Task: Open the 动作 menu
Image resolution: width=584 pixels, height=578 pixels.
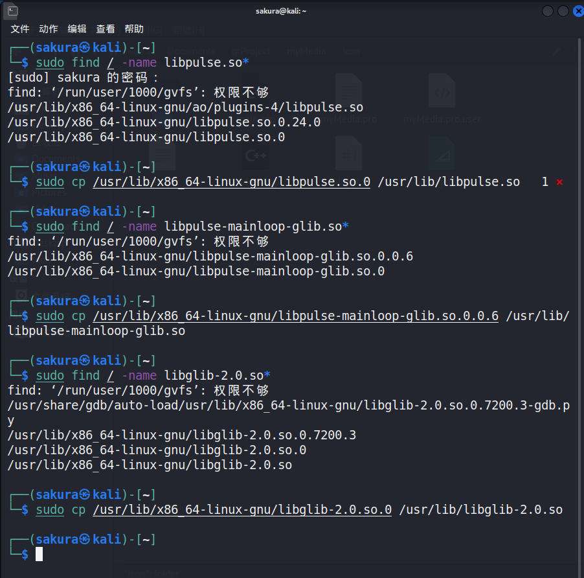Action: [x=49, y=29]
